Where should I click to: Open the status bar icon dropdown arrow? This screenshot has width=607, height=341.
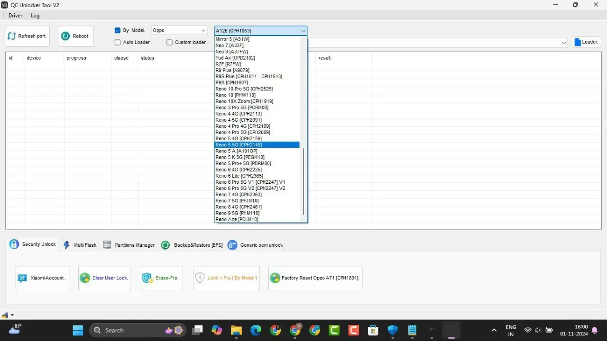[x=12, y=315]
